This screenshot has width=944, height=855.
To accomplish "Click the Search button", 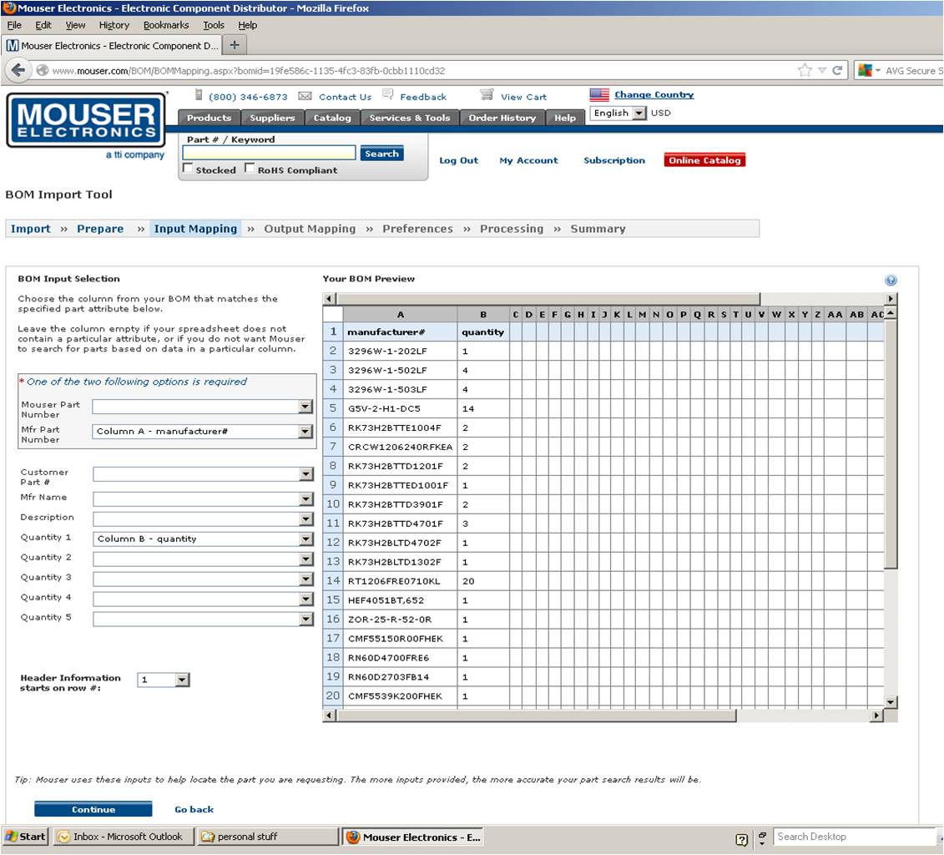I will pos(381,154).
